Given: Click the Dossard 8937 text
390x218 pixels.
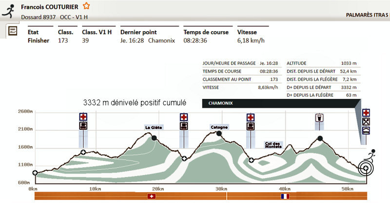Looking at the screenshot, I should [x=39, y=17].
